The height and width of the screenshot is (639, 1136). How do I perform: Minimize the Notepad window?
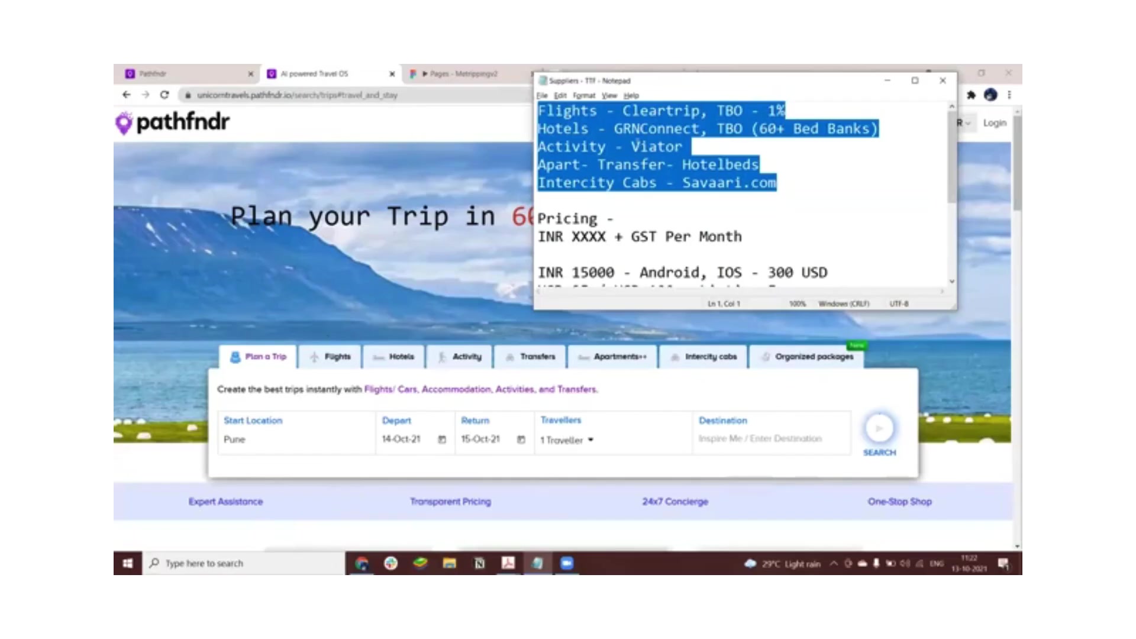[x=887, y=80]
